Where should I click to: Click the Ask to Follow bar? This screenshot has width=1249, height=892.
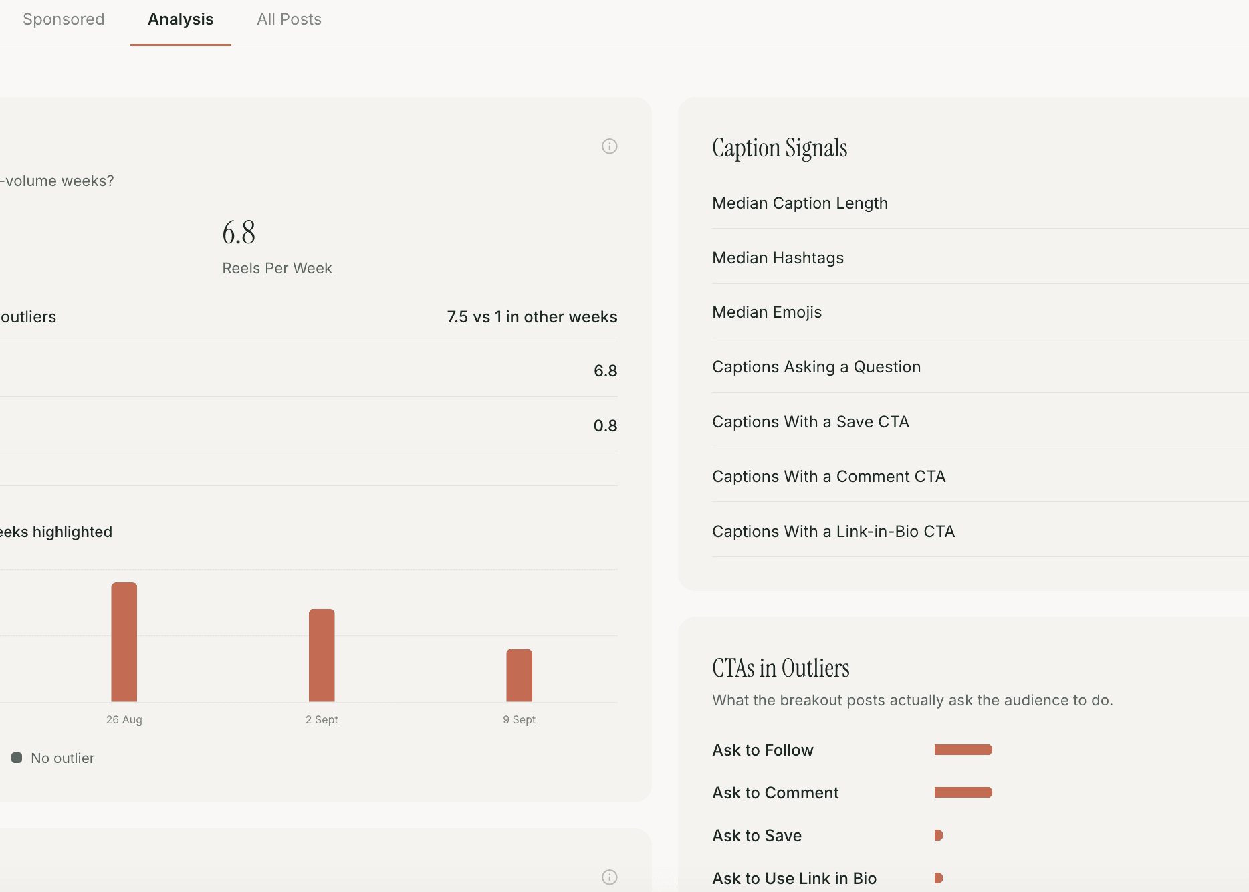(x=963, y=750)
